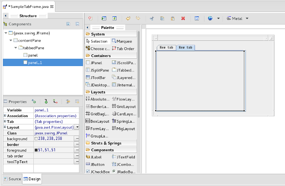Click the red Delete X icon
The height and width of the screenshot is (186, 285).
(x=183, y=18)
